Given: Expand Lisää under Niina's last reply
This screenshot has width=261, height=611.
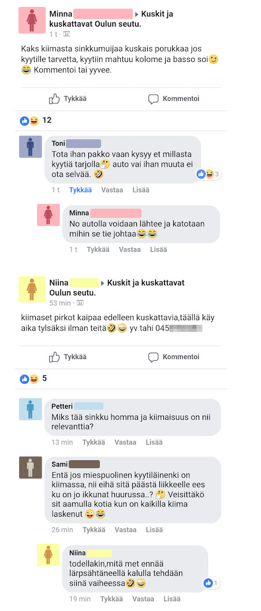Looking at the screenshot, I should click(x=172, y=598).
